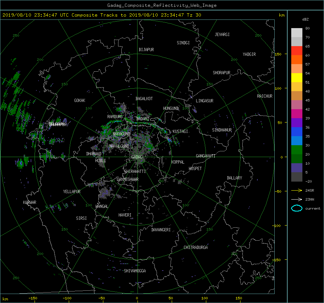This screenshot has height=303, width=324.
Task: Click the SHIRAHATTI town label
Action: tap(135, 171)
